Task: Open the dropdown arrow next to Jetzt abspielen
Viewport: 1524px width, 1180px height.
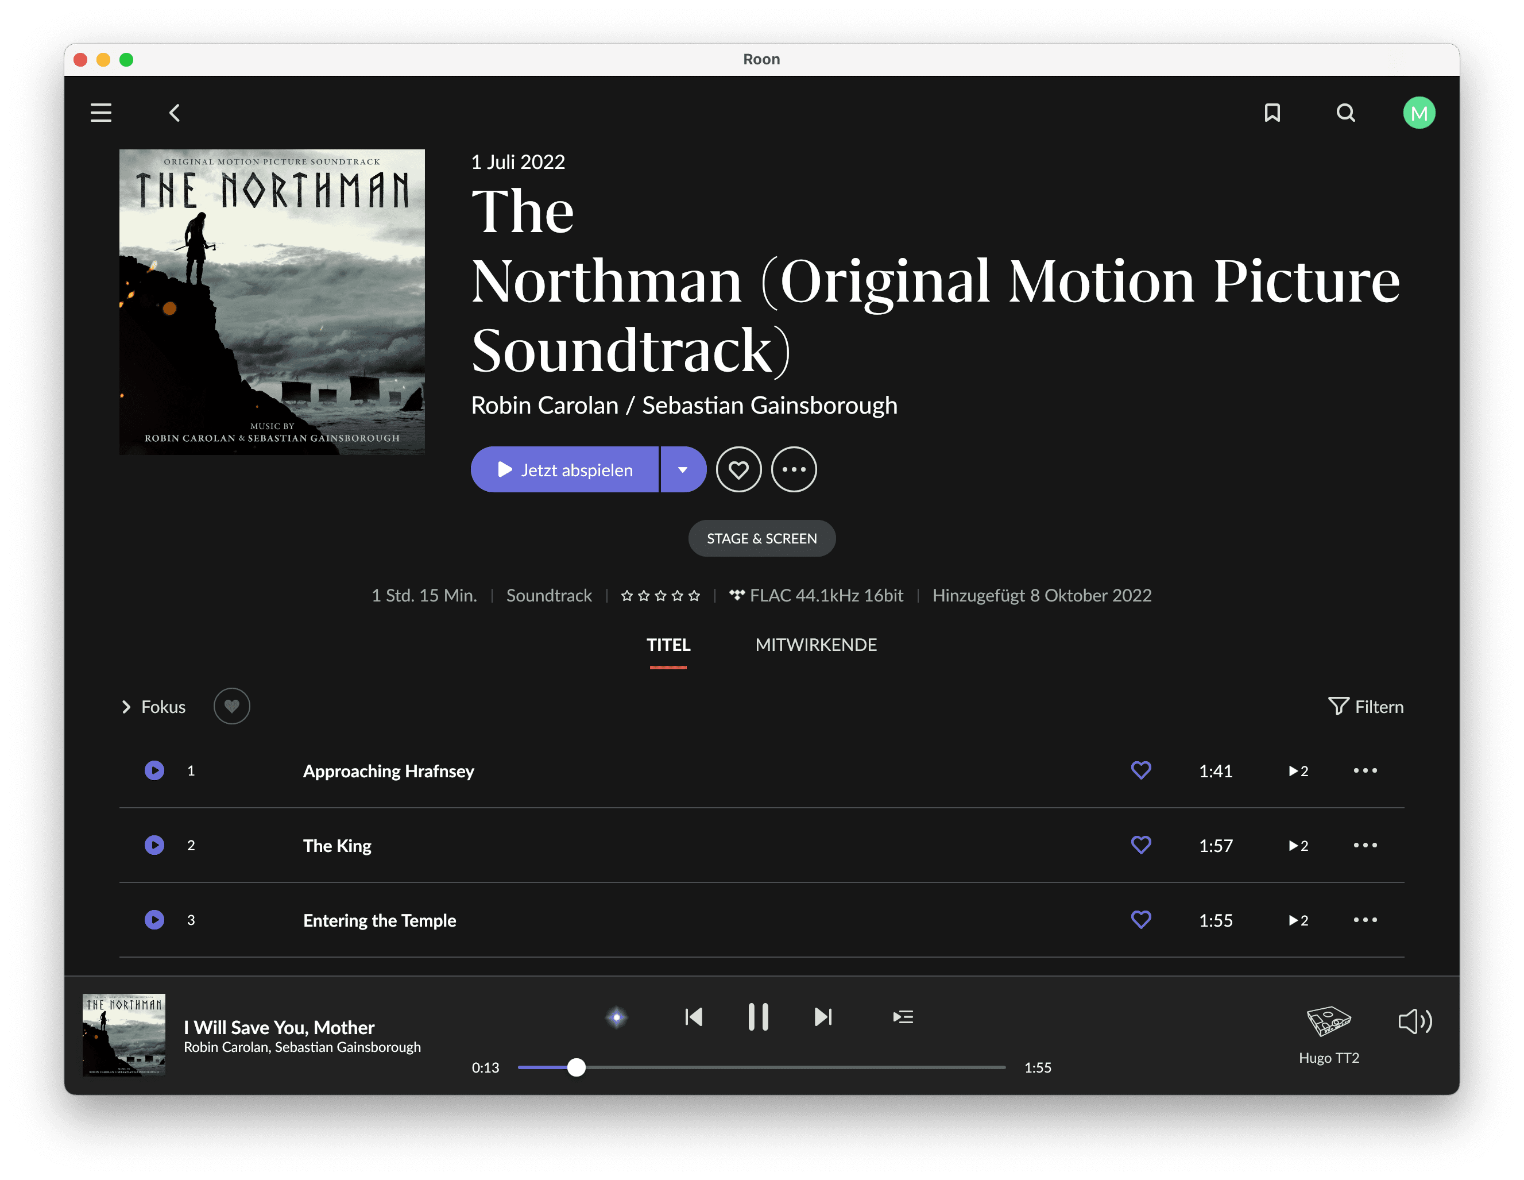Action: point(682,469)
